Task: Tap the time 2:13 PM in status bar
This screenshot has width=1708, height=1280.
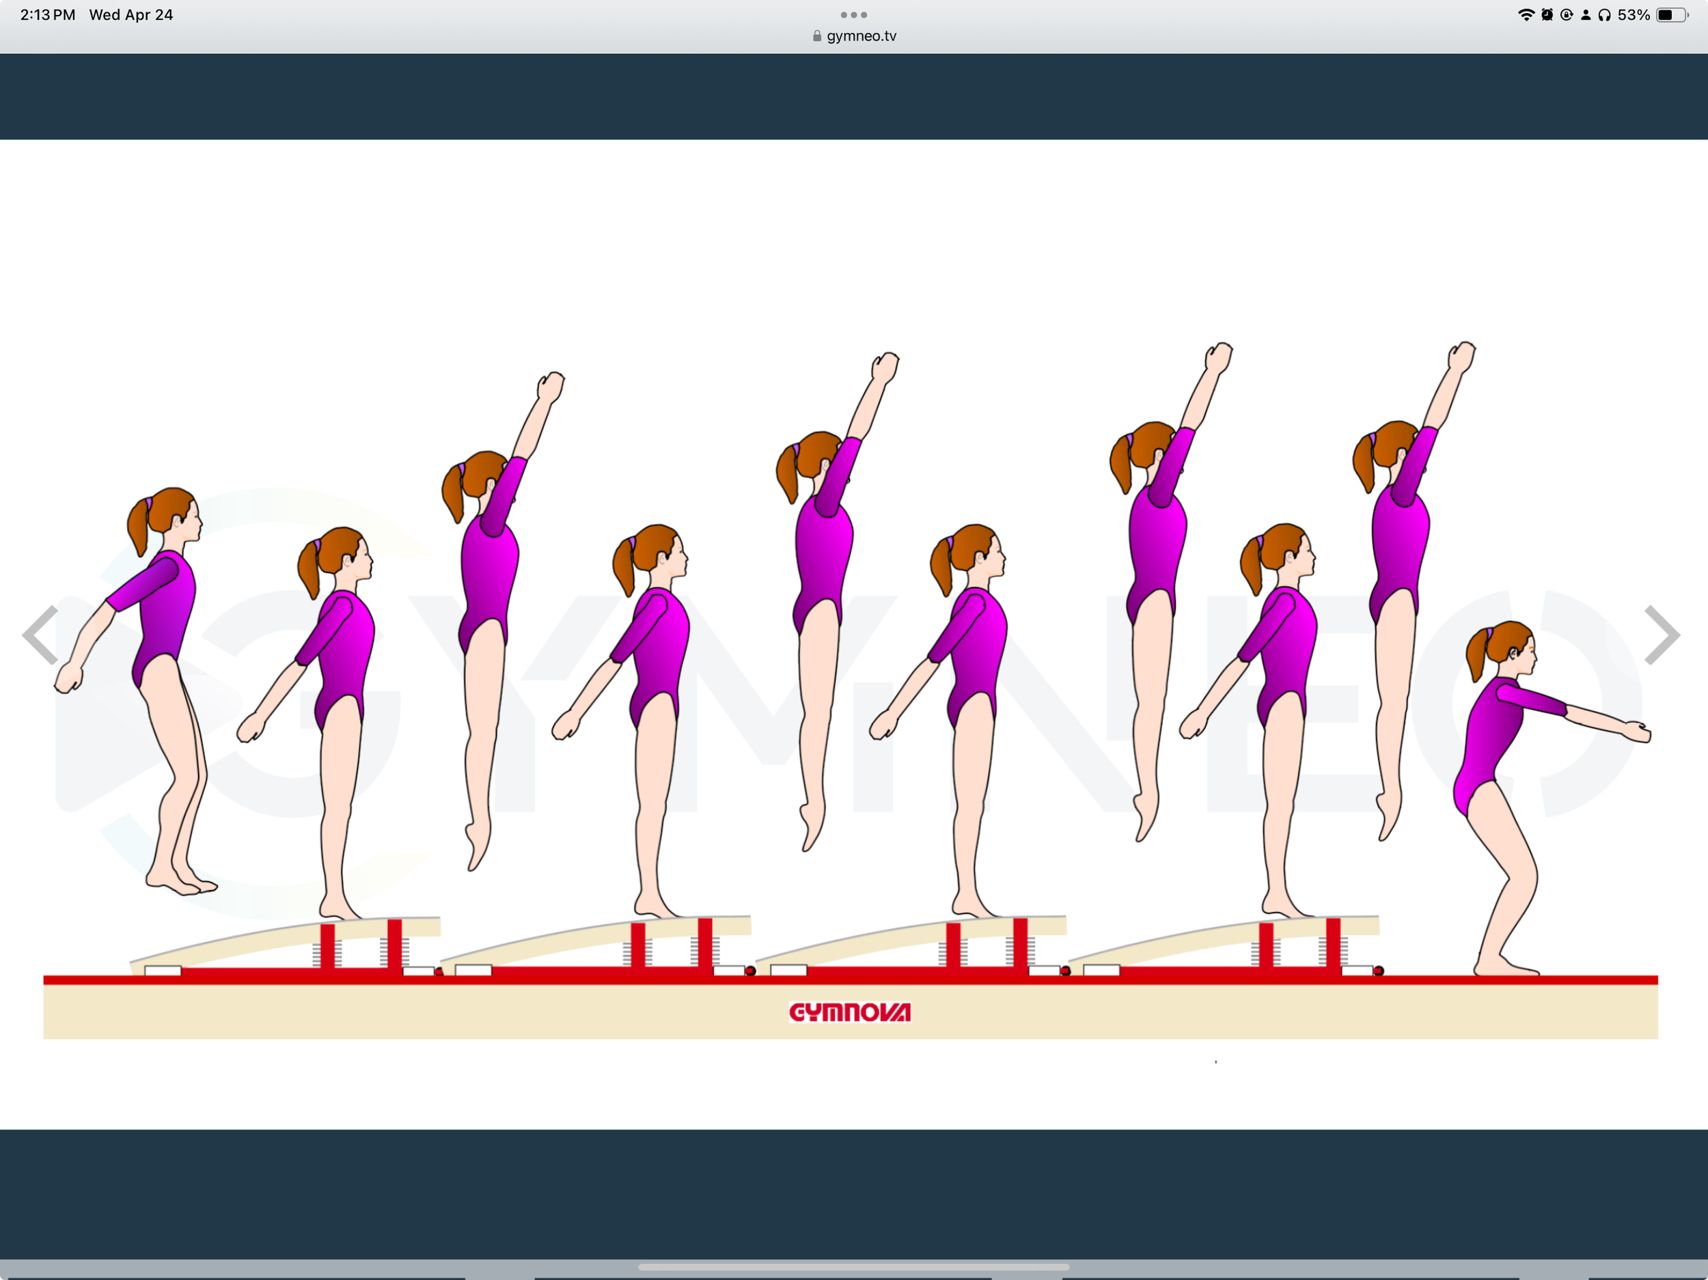Action: [x=46, y=14]
